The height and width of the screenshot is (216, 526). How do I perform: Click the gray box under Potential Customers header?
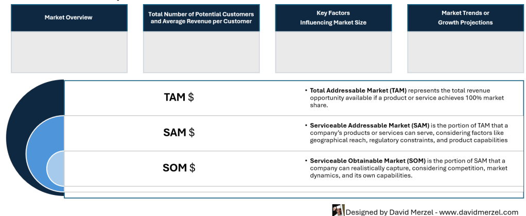click(201, 52)
